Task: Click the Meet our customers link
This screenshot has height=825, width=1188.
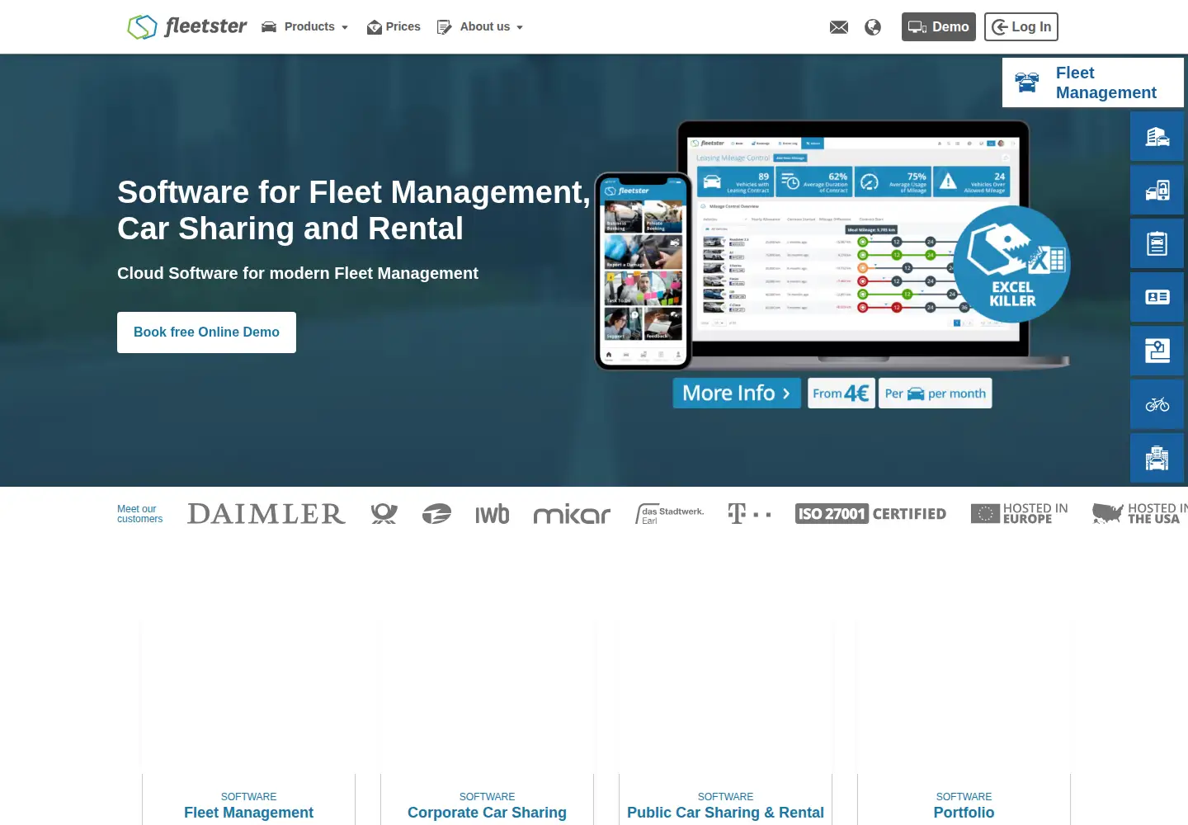Action: pos(139,514)
